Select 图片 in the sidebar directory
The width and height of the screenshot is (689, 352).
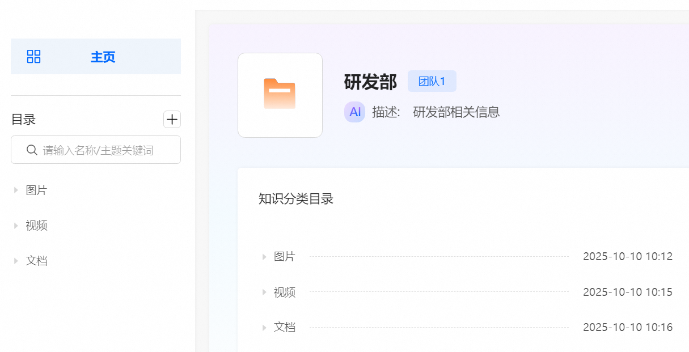[x=36, y=190]
